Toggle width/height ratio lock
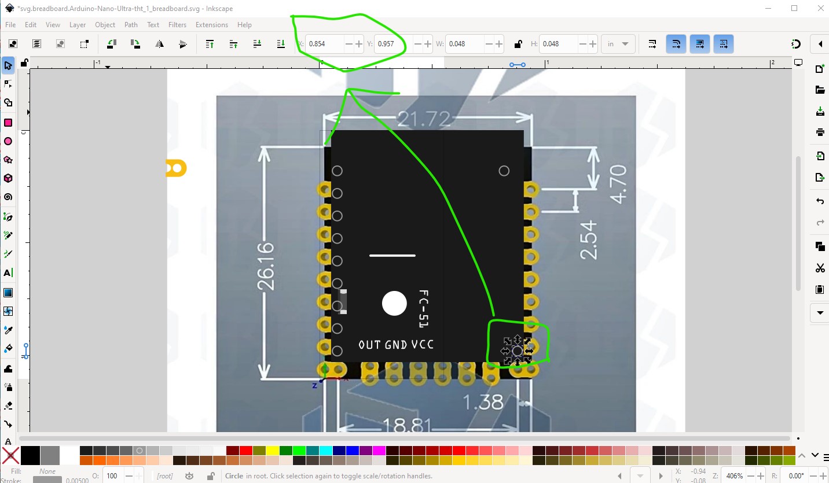Image resolution: width=829 pixels, height=483 pixels. pos(518,44)
